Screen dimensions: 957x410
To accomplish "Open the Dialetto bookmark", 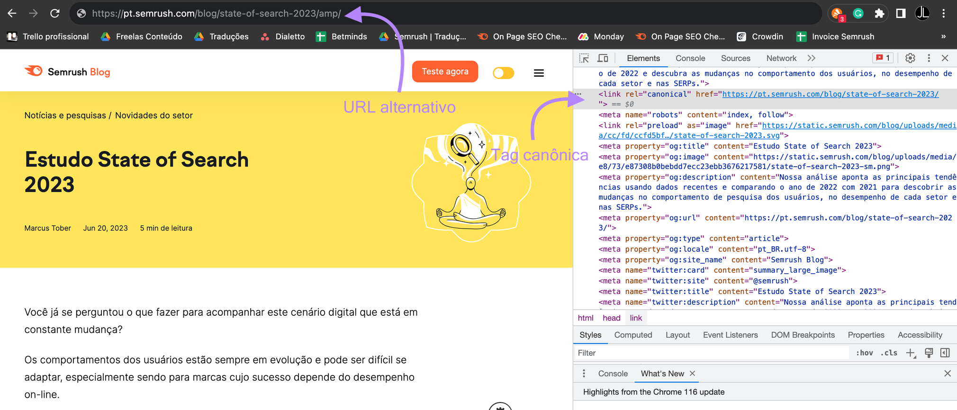I will [x=282, y=36].
